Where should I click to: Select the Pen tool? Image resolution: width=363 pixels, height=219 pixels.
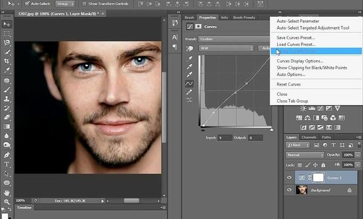(x=7, y=155)
